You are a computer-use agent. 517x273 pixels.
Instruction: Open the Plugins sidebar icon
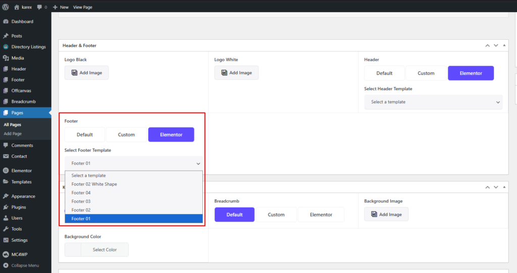pyautogui.click(x=6, y=207)
